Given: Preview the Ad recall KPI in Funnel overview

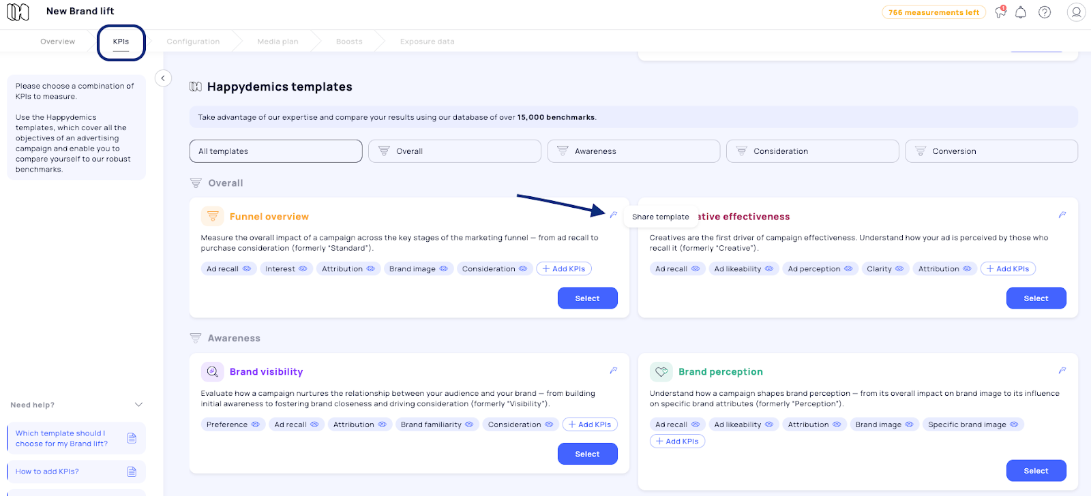Looking at the screenshot, I should pyautogui.click(x=247, y=269).
